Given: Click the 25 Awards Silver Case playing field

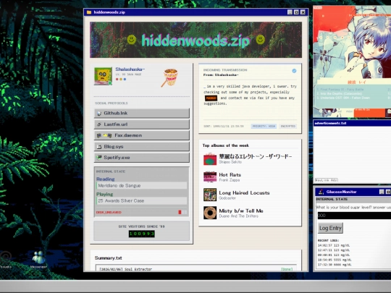Looking at the screenshot, I should click(x=142, y=201).
